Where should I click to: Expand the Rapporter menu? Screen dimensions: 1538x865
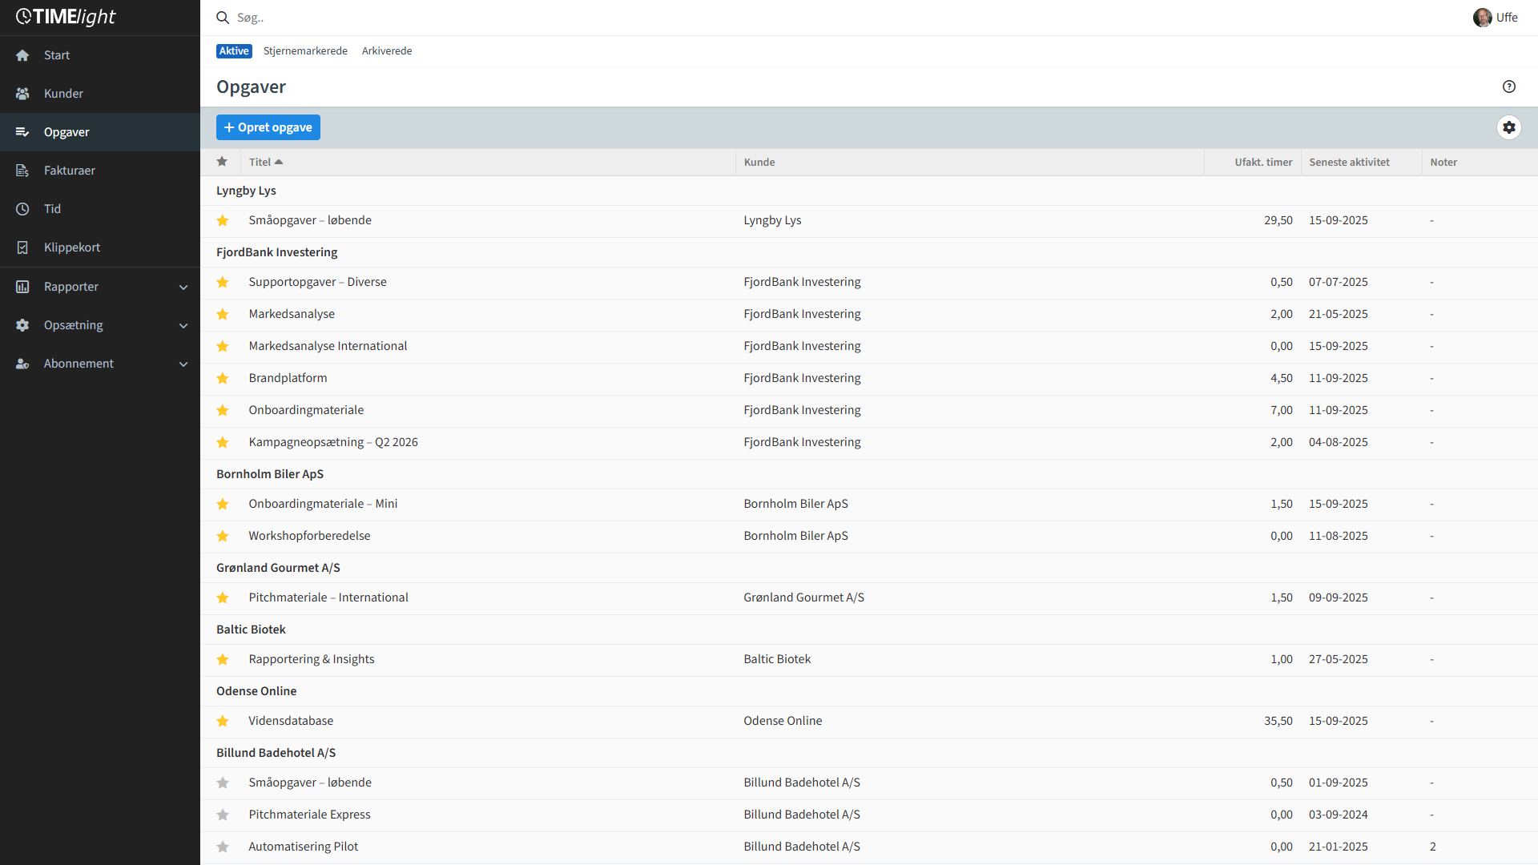point(183,287)
